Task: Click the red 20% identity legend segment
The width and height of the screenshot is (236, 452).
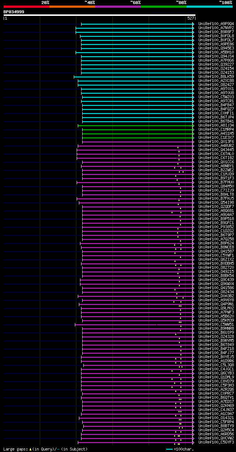Action: coord(26,7)
